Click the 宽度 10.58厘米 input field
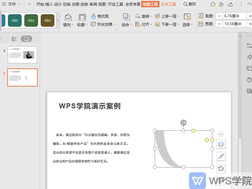 [234, 24]
